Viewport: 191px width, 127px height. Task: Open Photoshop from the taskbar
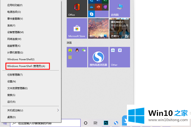click(106, 123)
